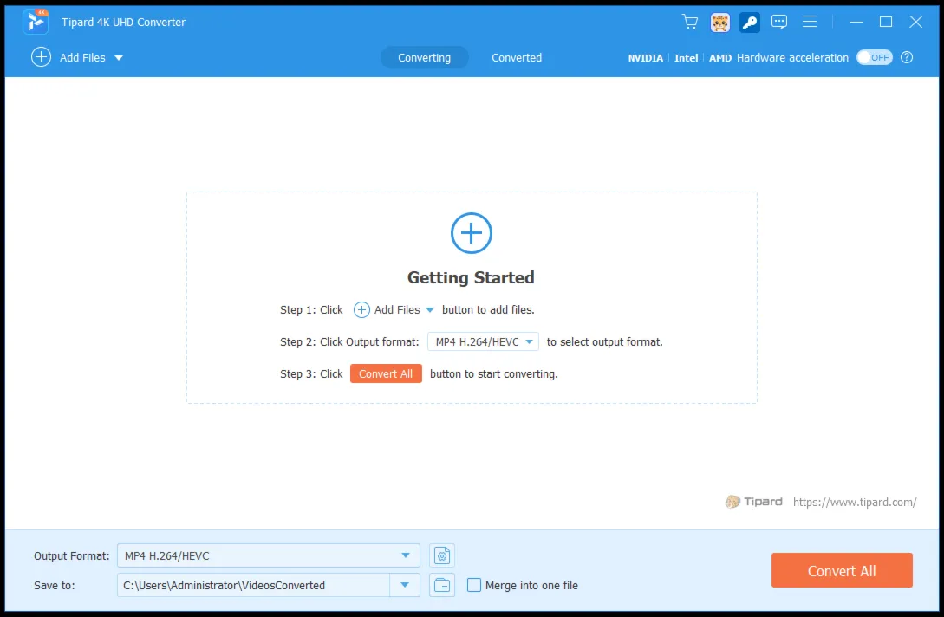Expand the top Add Files dropdown arrow
Viewport: 944px width, 617px height.
click(119, 58)
